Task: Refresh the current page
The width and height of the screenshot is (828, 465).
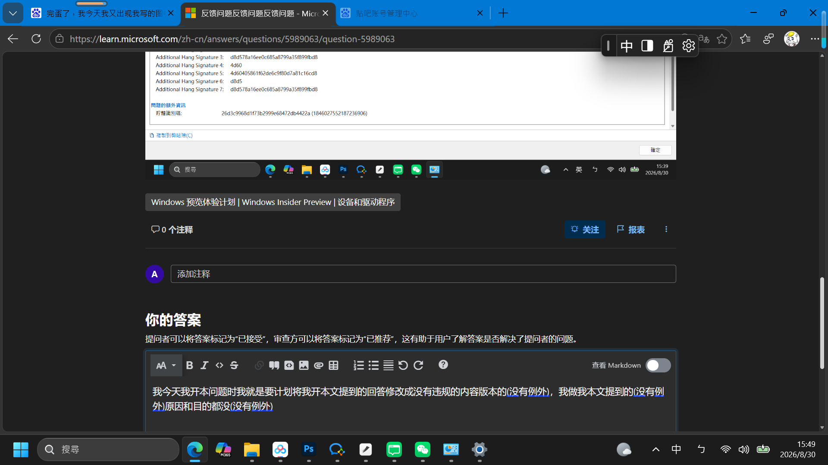Action: [x=36, y=39]
